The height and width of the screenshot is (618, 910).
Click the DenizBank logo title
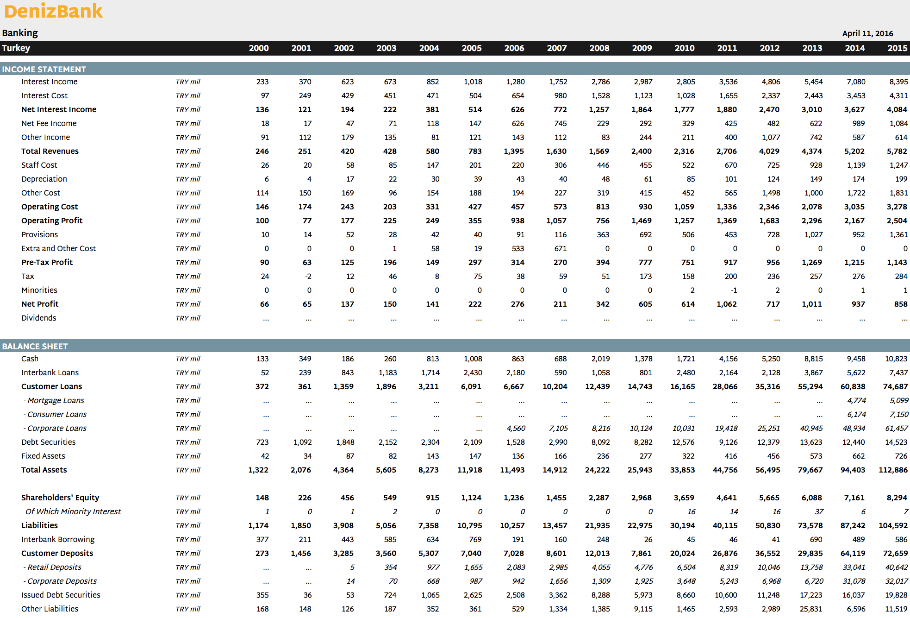click(53, 11)
